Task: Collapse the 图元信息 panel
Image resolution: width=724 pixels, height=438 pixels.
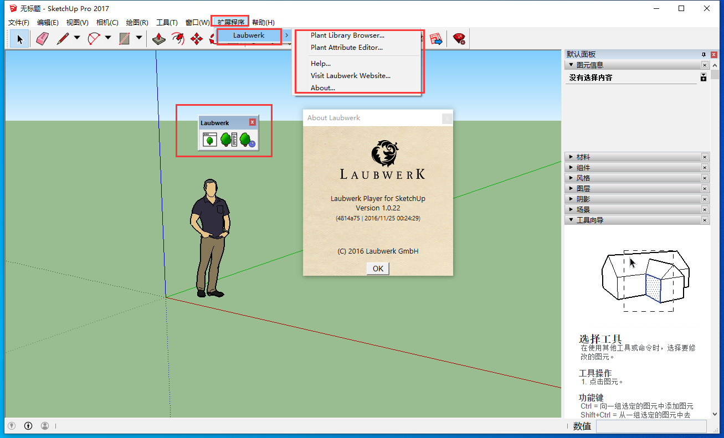Action: point(571,65)
